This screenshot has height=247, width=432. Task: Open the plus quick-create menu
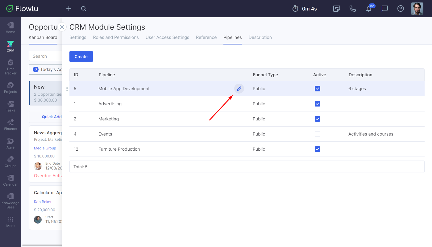(x=69, y=9)
